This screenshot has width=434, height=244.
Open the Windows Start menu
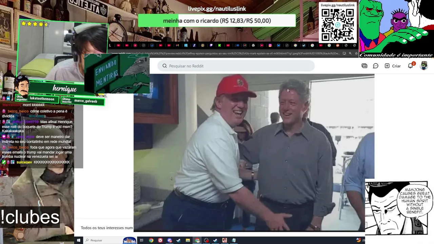[79, 240]
